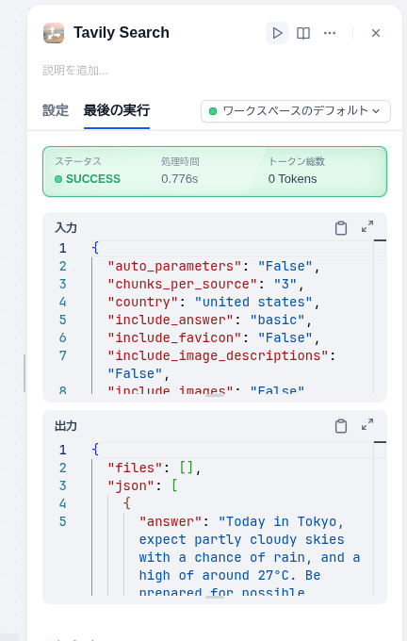Click the ステータス label
Screen dimensions: 407x641
[77, 161]
